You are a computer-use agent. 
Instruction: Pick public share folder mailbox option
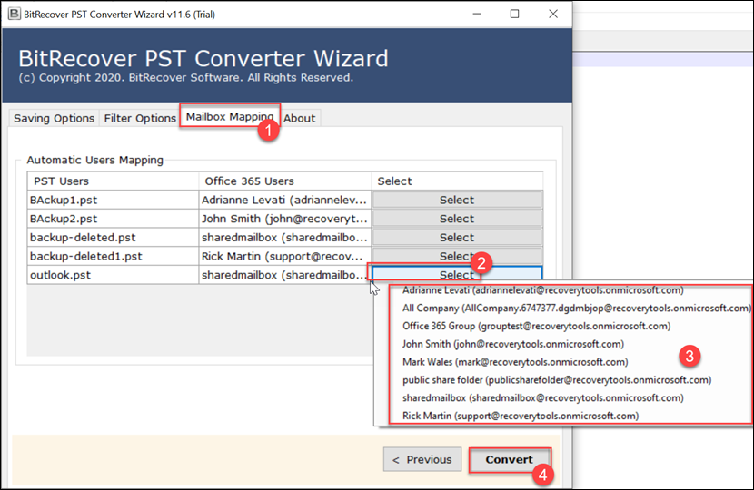coord(556,380)
